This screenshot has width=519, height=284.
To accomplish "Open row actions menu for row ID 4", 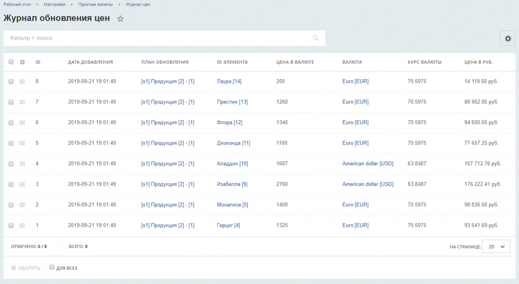I will click(x=22, y=163).
